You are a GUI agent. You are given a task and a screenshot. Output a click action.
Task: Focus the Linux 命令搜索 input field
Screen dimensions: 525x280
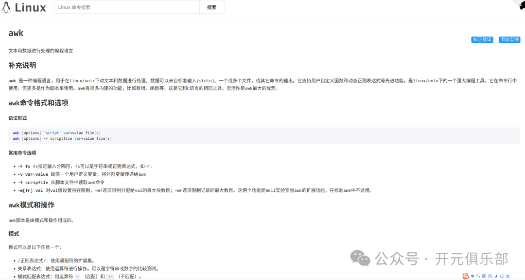point(126,7)
